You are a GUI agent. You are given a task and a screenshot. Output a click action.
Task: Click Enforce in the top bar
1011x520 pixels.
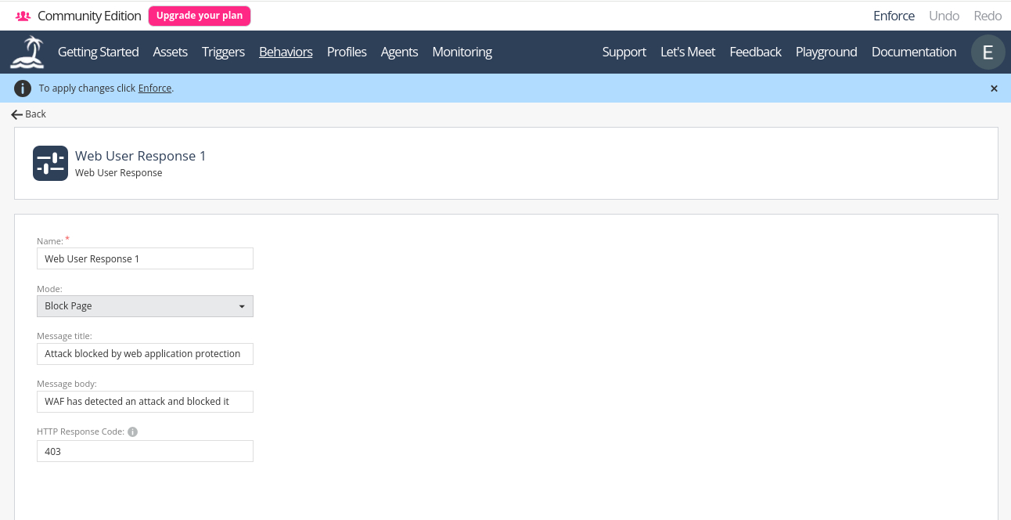[894, 16]
